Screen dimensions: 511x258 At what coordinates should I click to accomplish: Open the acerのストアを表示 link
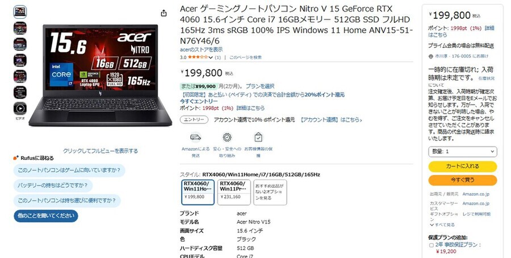click(x=201, y=49)
